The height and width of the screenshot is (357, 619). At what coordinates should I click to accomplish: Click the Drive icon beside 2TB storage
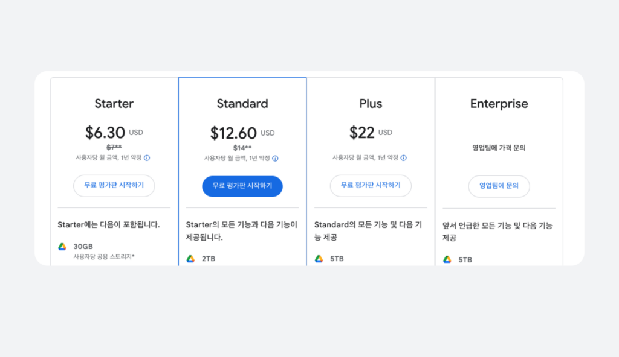pos(190,259)
